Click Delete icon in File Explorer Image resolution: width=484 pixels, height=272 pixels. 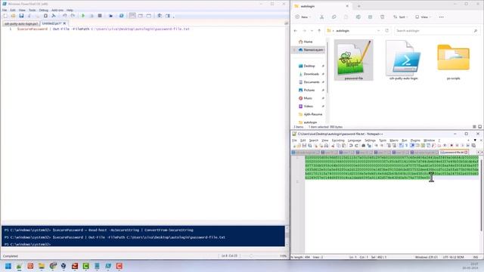pos(382,17)
